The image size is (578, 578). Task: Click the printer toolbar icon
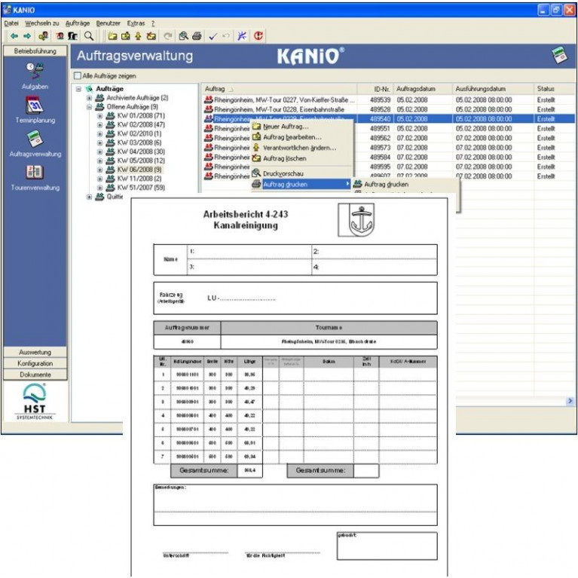(197, 36)
